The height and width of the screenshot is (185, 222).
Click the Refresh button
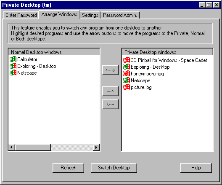point(68,168)
